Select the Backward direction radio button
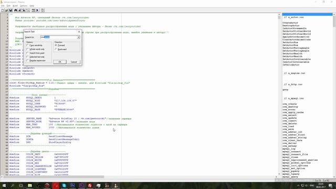336x189 pixels. click(x=56, y=49)
